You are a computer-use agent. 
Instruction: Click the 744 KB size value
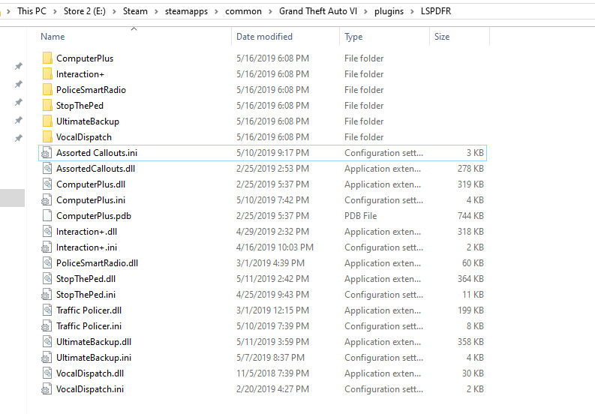470,215
